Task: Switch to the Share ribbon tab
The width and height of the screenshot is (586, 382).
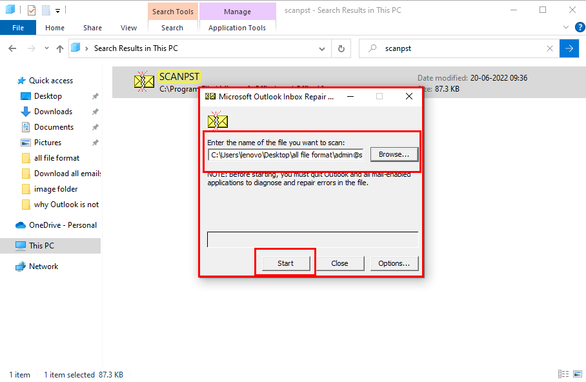Action: tap(92, 28)
